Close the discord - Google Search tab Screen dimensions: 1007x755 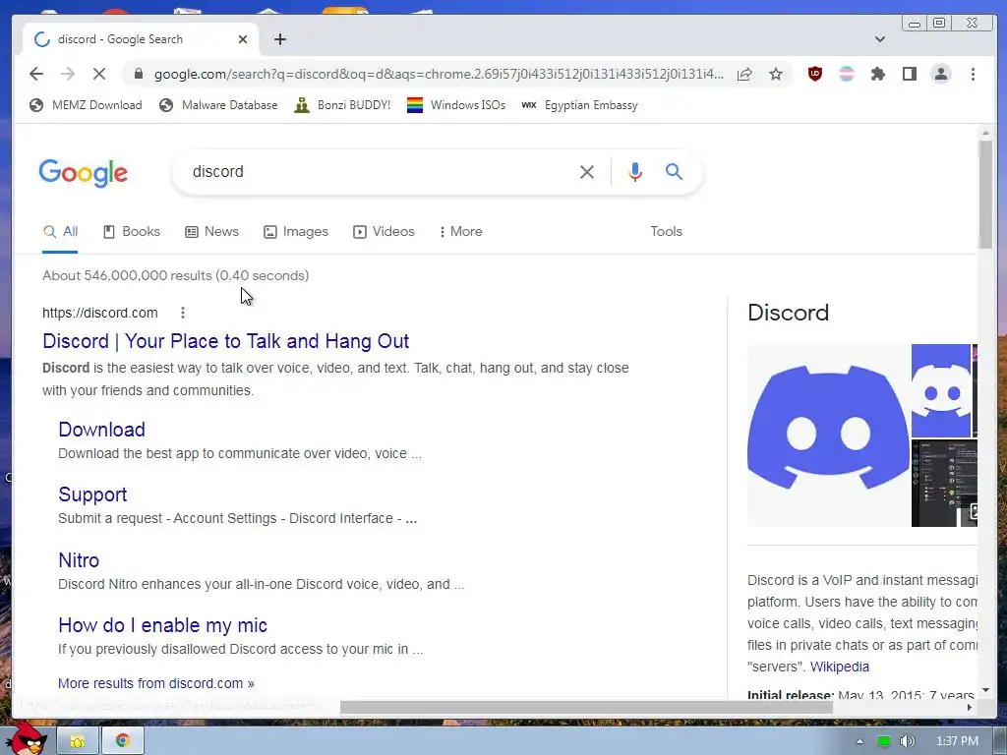click(243, 39)
